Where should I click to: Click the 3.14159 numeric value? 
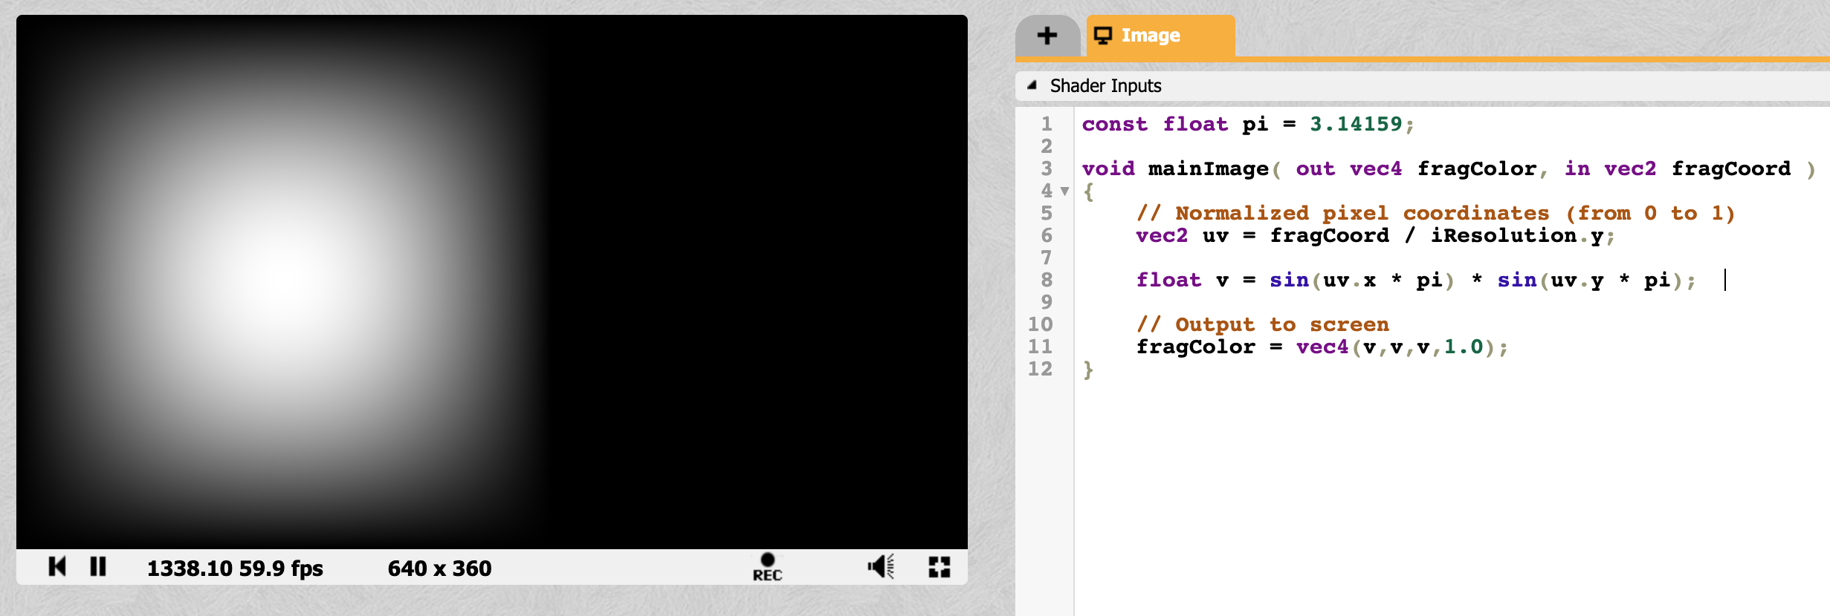1356,124
